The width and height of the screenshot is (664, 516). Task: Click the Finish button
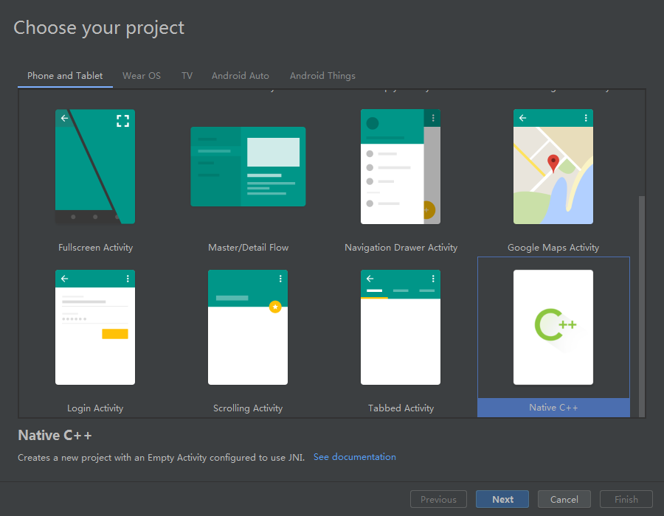coord(626,499)
